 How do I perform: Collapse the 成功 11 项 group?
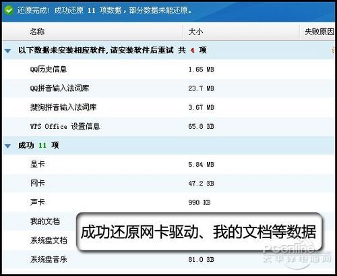click(8, 146)
